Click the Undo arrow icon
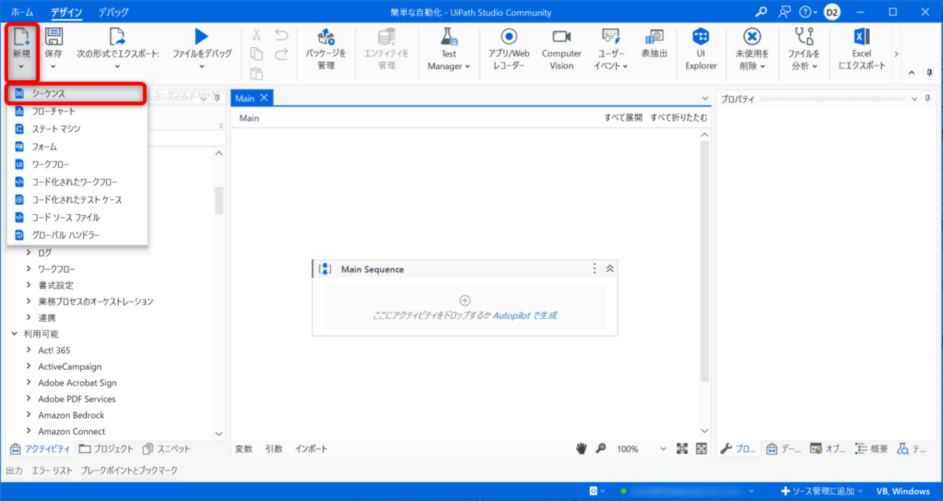This screenshot has width=943, height=501. pyautogui.click(x=281, y=35)
